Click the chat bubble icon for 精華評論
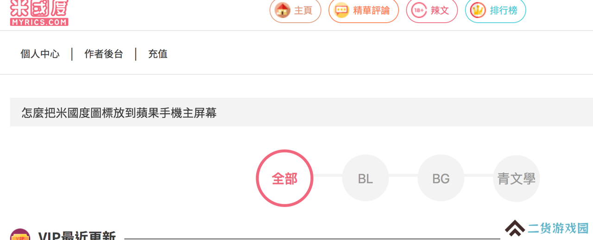This screenshot has height=240, width=593. [x=341, y=10]
